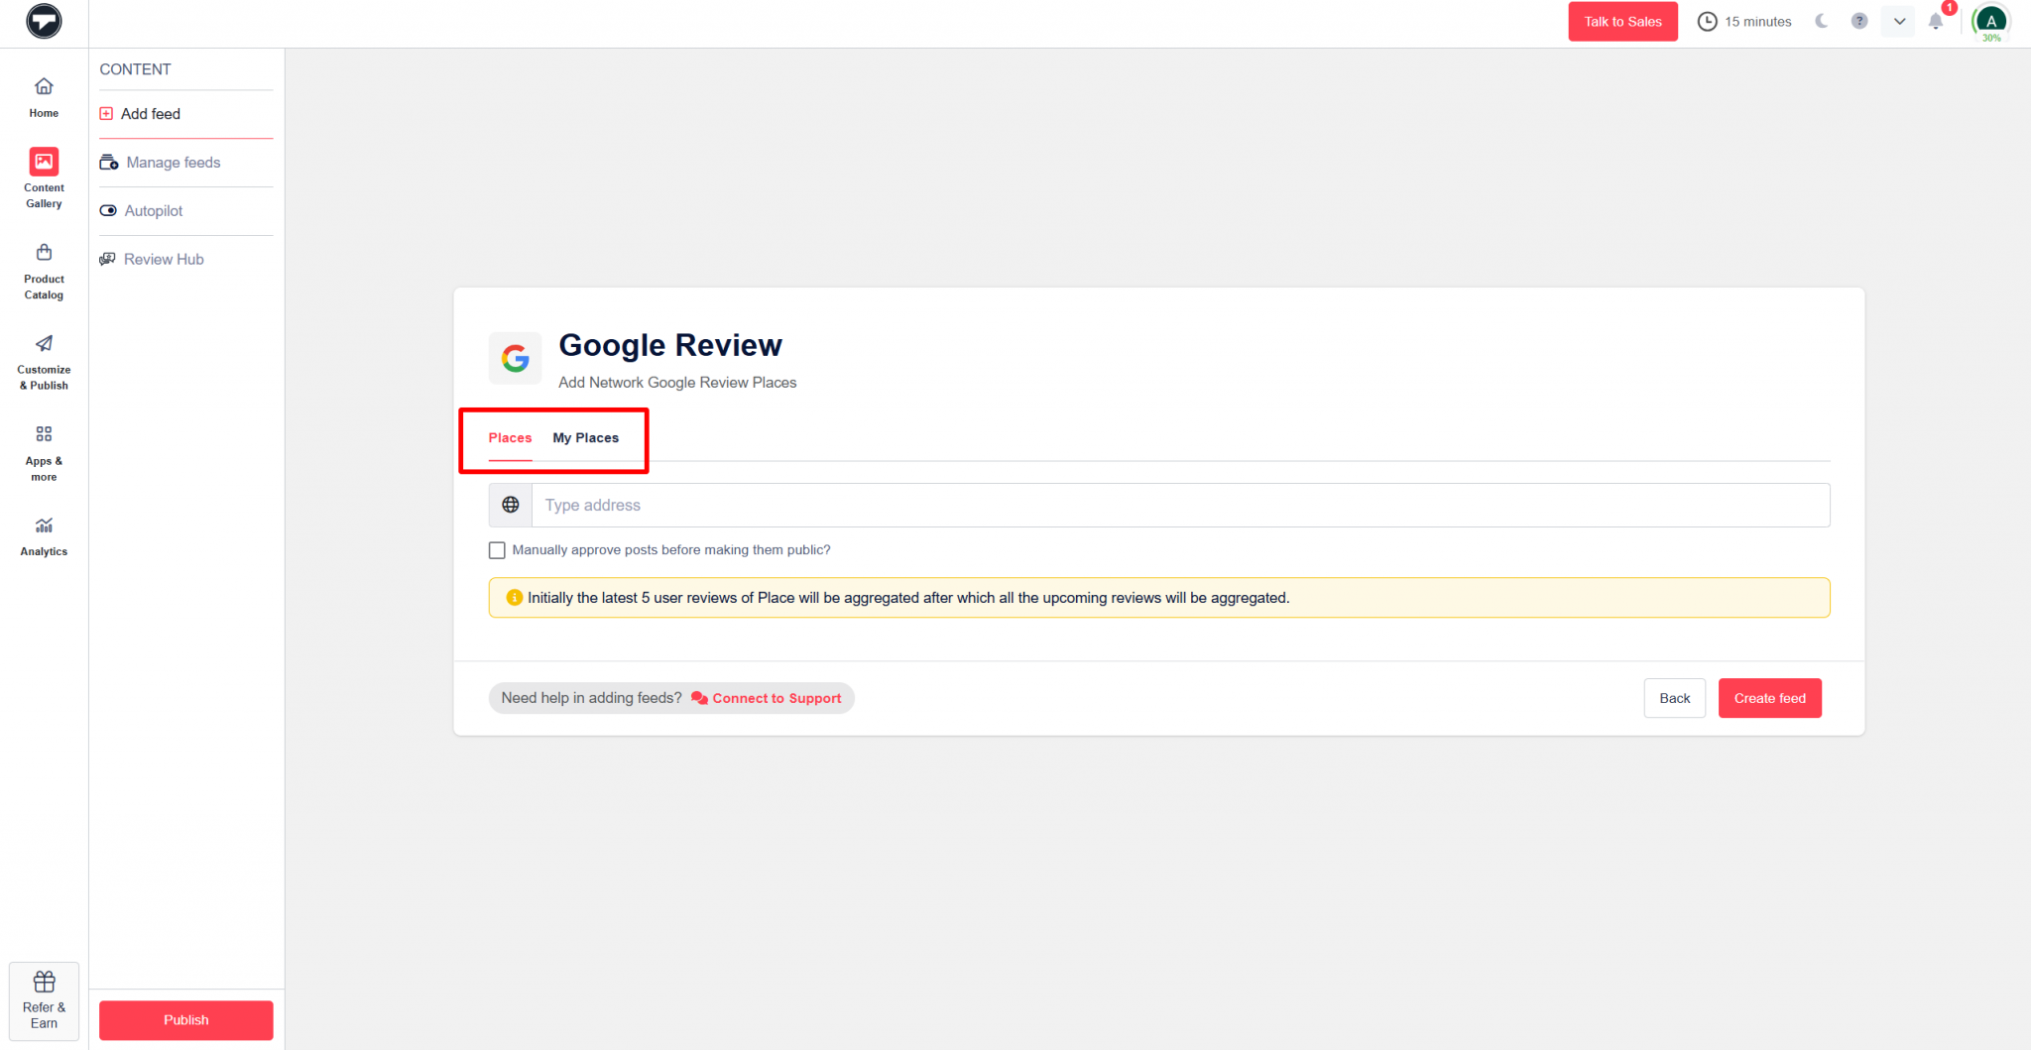
Task: Expand the chevron dropdown in the top bar
Action: pos(1898,21)
